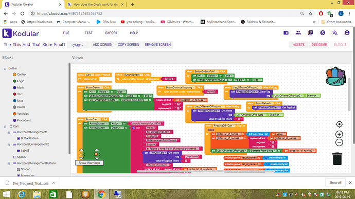Open the Computer Mania bookmark
This screenshot has height=199, width=355.
coord(74,22)
